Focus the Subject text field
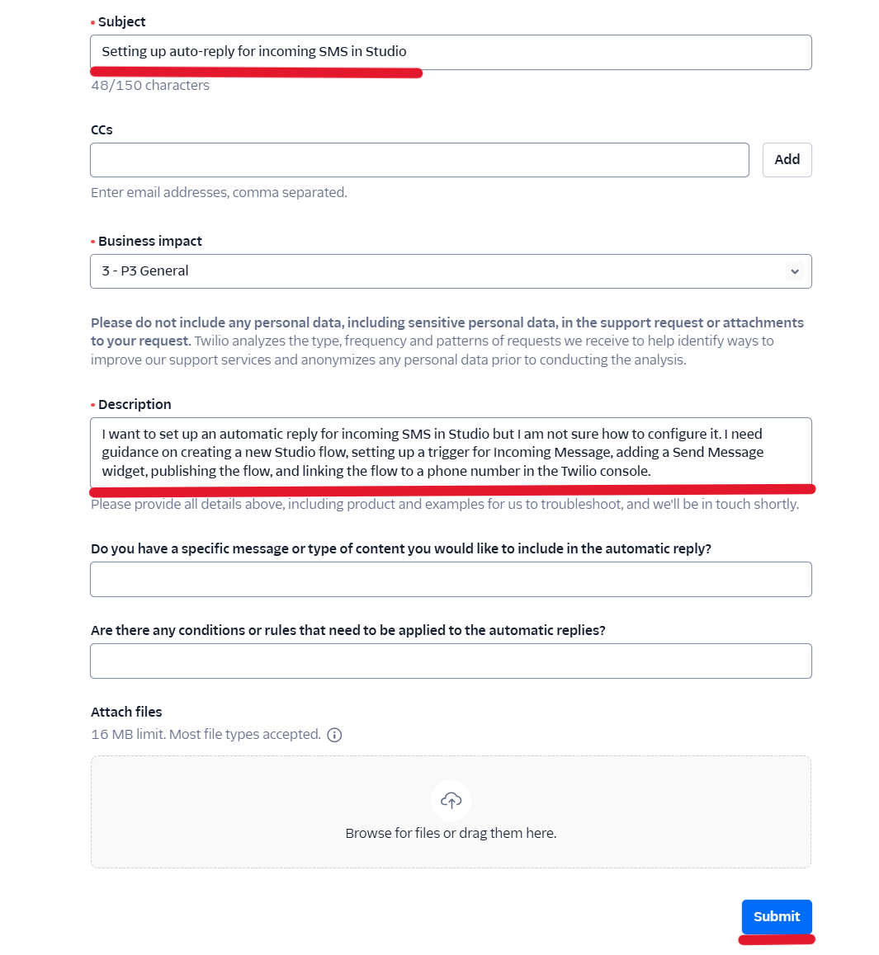This screenshot has width=879, height=955. [x=451, y=52]
